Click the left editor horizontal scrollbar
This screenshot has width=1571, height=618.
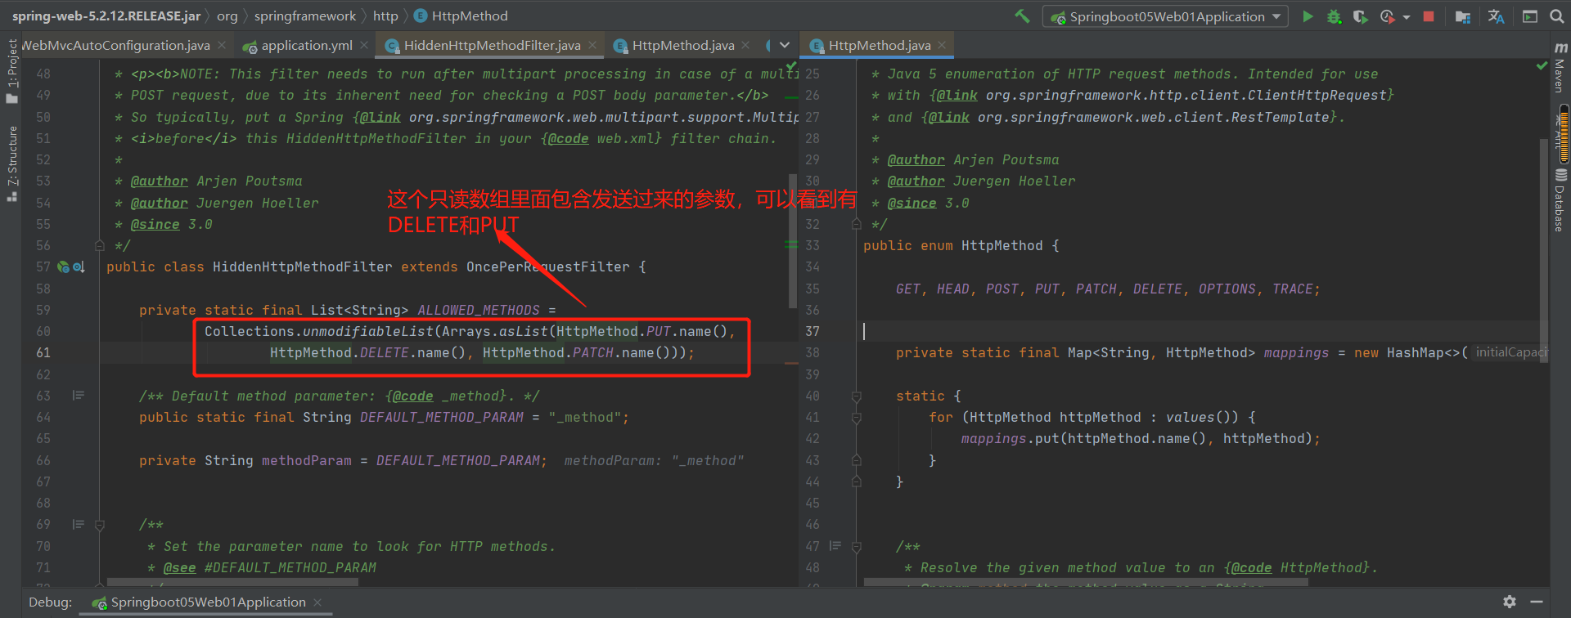click(x=233, y=583)
